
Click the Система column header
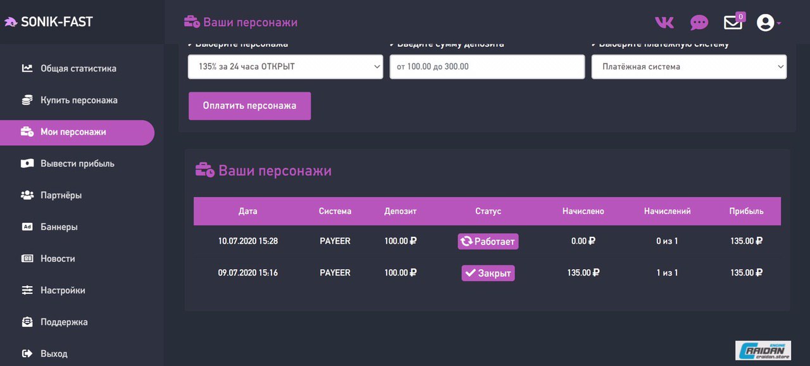335,211
